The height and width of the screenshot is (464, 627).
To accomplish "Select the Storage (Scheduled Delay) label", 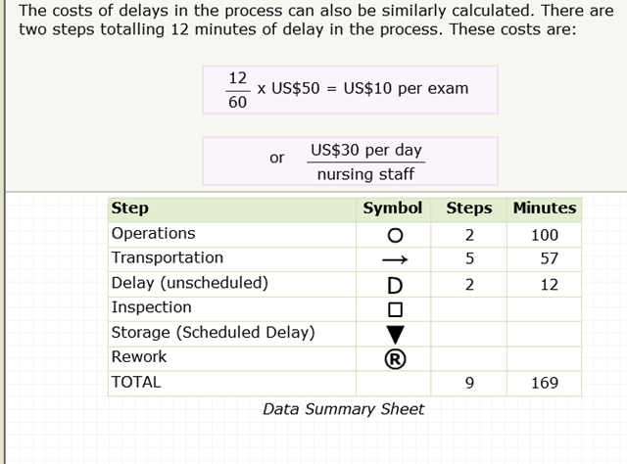I will (213, 333).
